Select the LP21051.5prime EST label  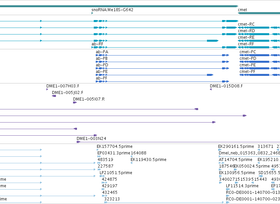pos(116,173)
